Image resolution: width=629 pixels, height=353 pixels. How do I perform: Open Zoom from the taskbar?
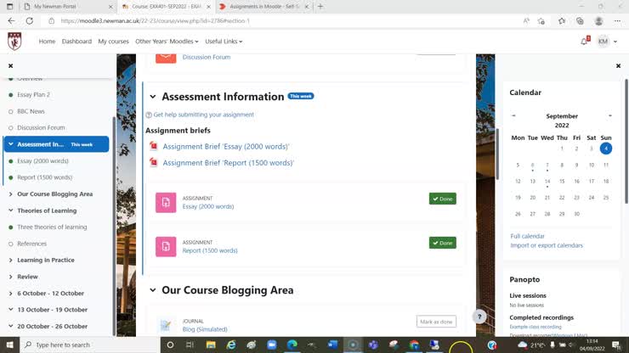(272, 345)
